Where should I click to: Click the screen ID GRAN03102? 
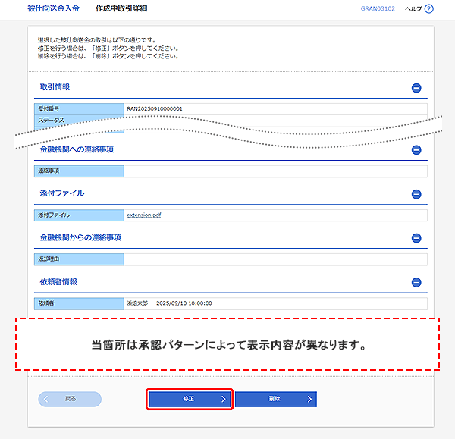tap(378, 8)
